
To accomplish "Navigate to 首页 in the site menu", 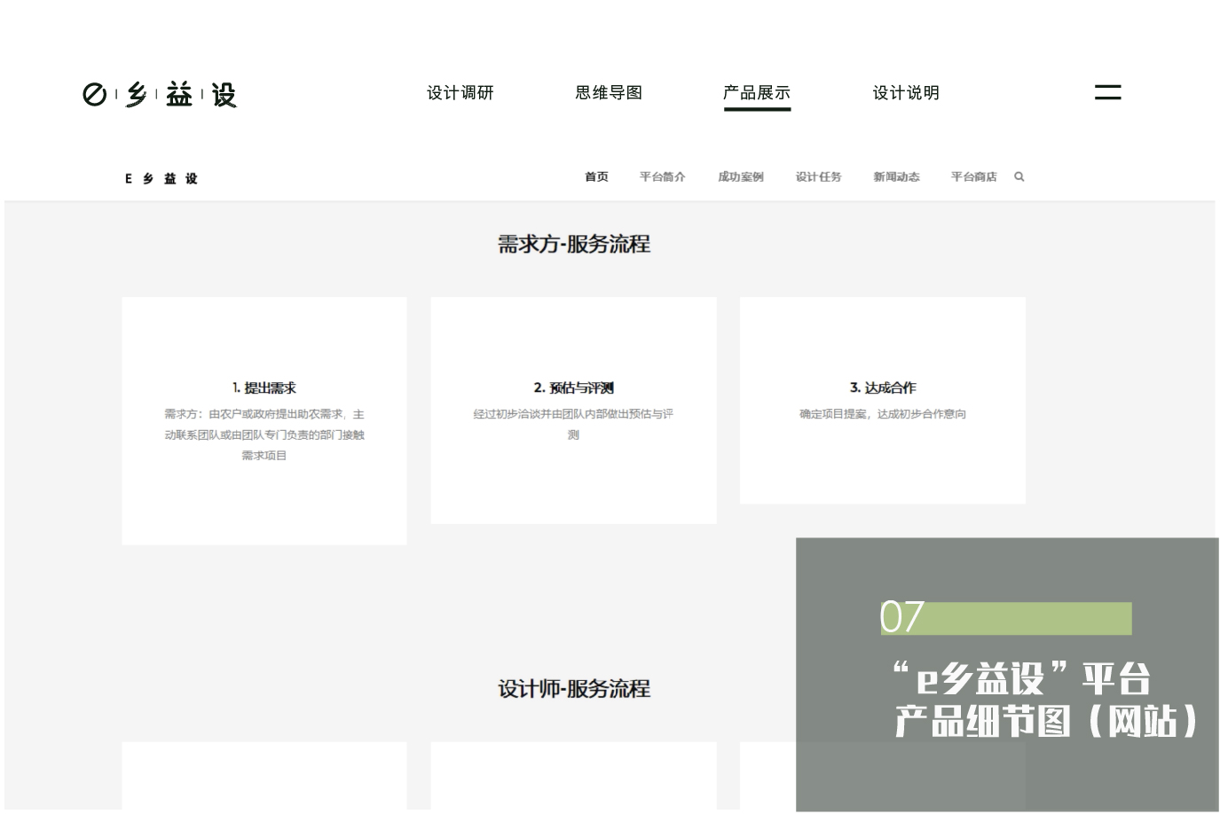I will 596,176.
